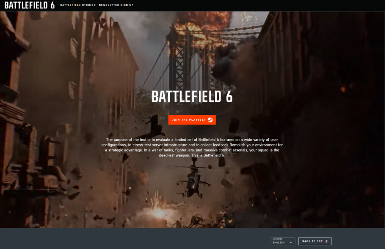
Task: Click the small LANGUAGE label above English
Action: click(x=278, y=239)
